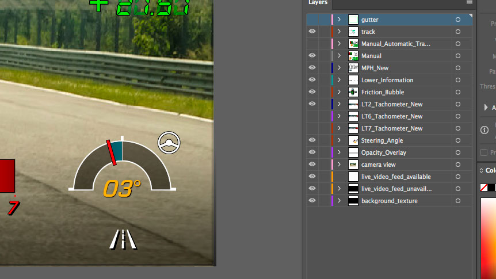Show the LT6_Tachometer_New layer
The height and width of the screenshot is (279, 496).
(x=312, y=116)
